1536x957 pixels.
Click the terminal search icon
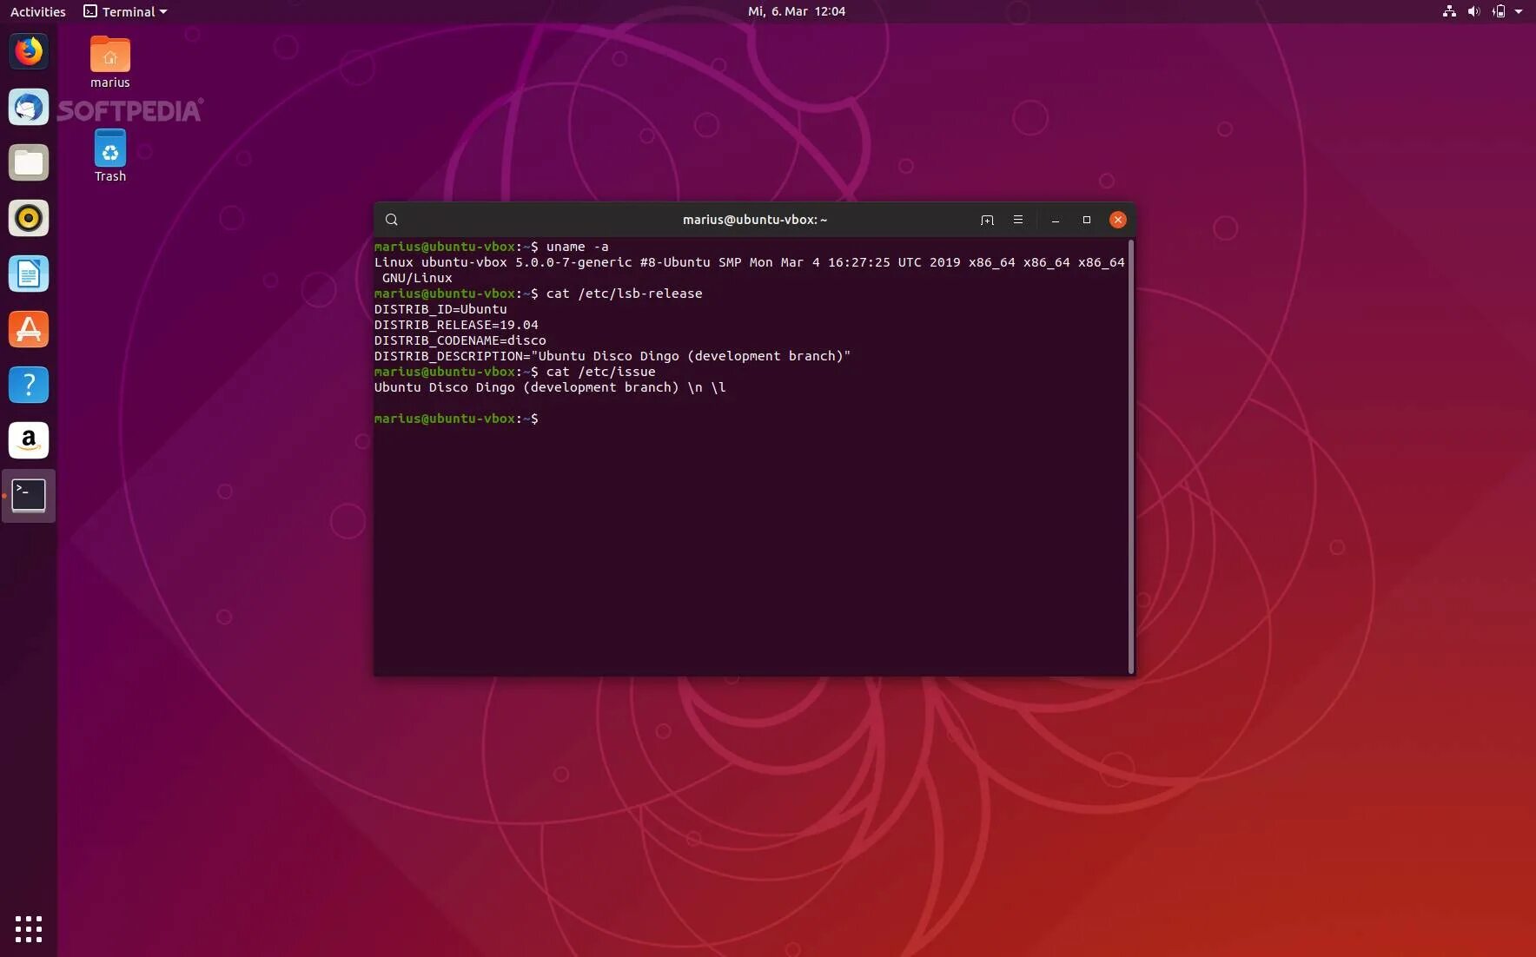click(x=392, y=220)
